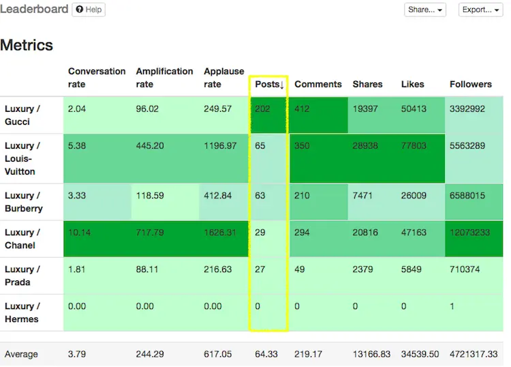The image size is (511, 367).
Task: Click Prada's Likes value 5849
Action: [412, 269]
